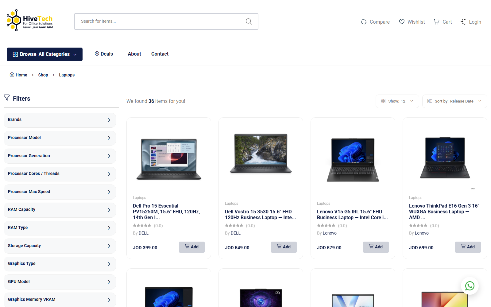This screenshot has height=307, width=491.
Task: Open Compare link text
Action: pos(380,22)
